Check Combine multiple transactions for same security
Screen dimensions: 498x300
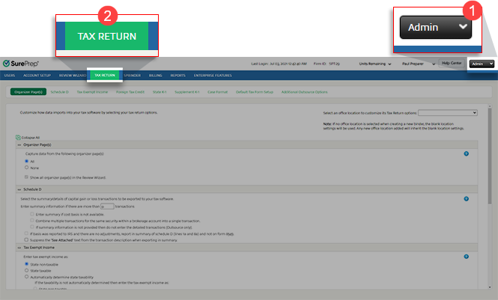(x=32, y=221)
